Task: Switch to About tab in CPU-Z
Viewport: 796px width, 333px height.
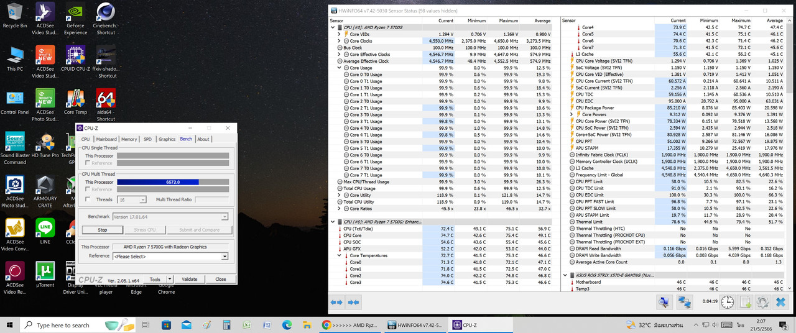Action: pyautogui.click(x=203, y=139)
